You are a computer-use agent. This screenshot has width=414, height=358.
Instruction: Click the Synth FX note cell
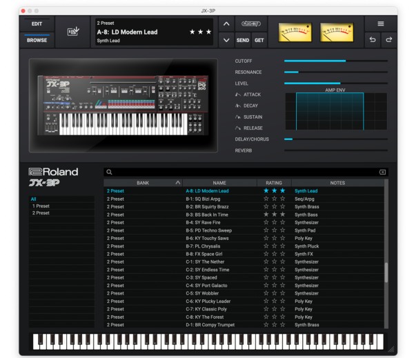[304, 254]
